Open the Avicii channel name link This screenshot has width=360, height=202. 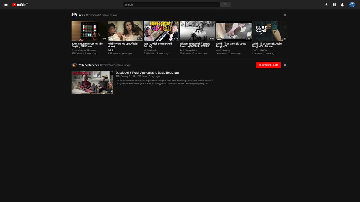coord(82,15)
